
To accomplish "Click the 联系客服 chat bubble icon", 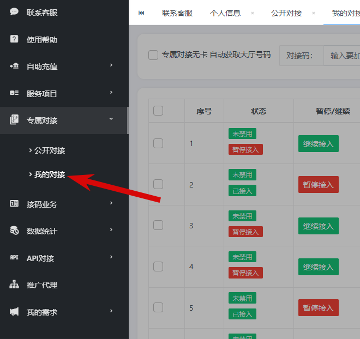I will pos(14,11).
